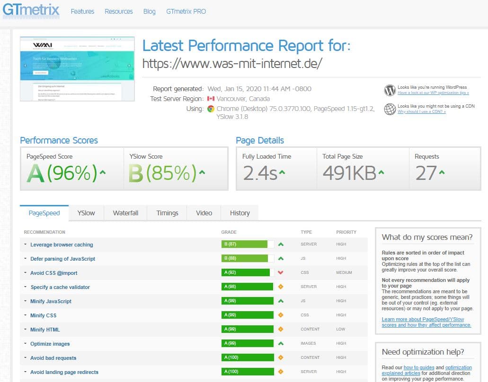
Task: Click the Chrome browser icon
Action: 211,109
